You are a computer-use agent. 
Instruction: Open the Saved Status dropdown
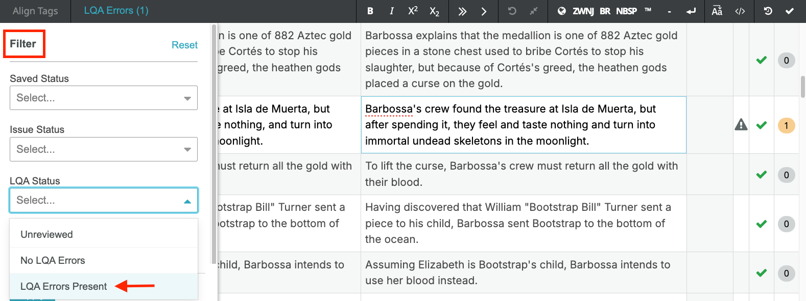(x=104, y=98)
